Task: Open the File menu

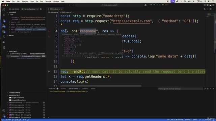Action: coord(13,1)
